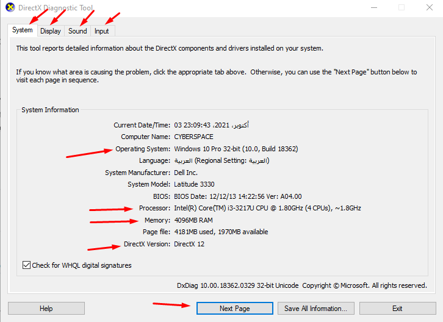Image resolution: width=443 pixels, height=322 pixels.
Task: Switch to the System tab
Action: pos(23,30)
